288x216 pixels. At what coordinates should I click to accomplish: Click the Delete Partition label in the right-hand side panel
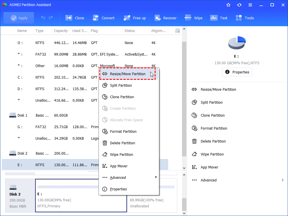pos(213,141)
